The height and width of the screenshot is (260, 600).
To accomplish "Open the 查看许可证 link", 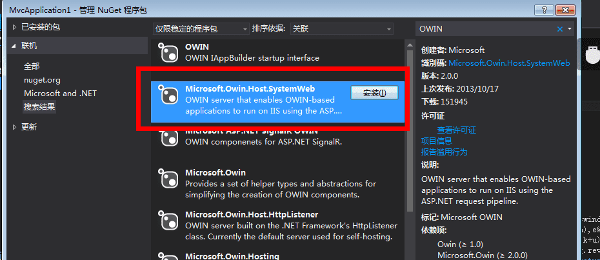I will click(457, 130).
